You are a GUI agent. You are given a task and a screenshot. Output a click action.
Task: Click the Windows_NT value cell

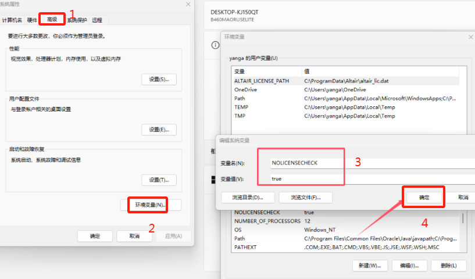point(320,230)
